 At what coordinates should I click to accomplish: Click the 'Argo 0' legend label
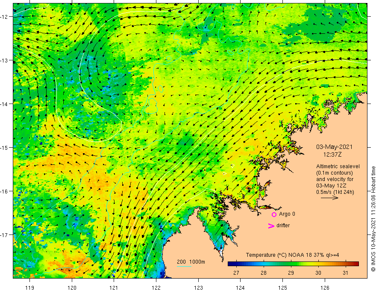tap(287, 214)
